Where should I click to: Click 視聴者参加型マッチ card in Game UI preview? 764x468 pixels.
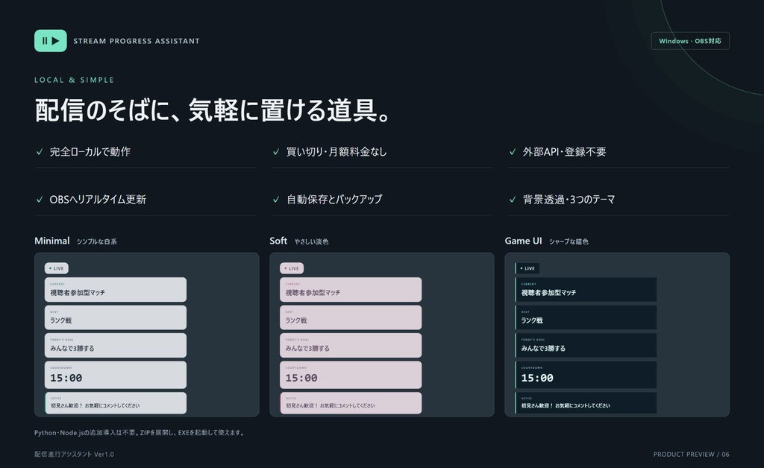point(586,290)
